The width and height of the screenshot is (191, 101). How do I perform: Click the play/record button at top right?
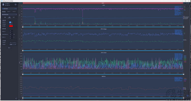(187, 6)
